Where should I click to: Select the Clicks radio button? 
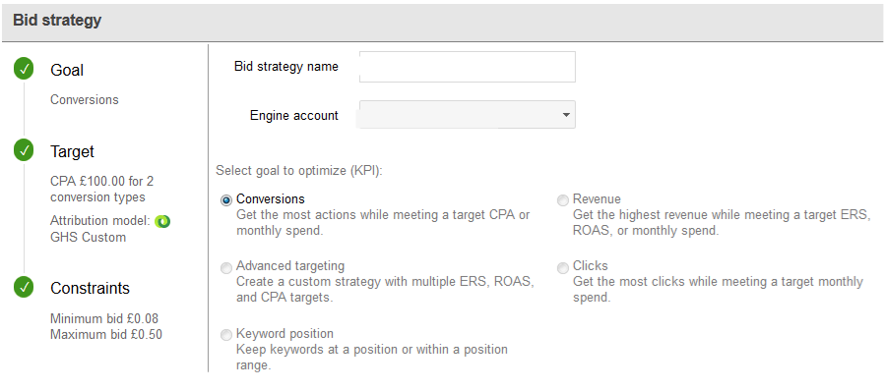point(563,267)
